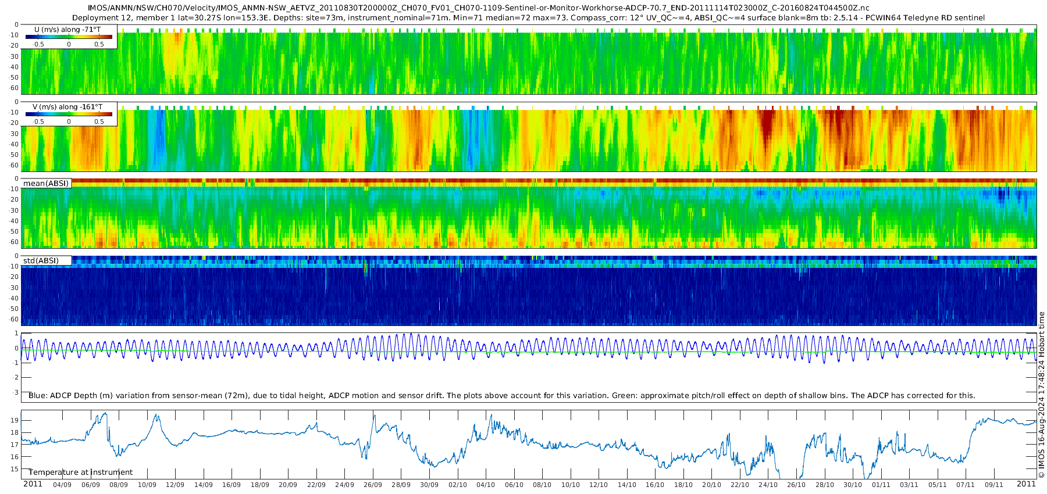Image resolution: width=1047 pixels, height=494 pixels.
Task: Click the deployment metadata subtitle line
Action: tap(529, 17)
